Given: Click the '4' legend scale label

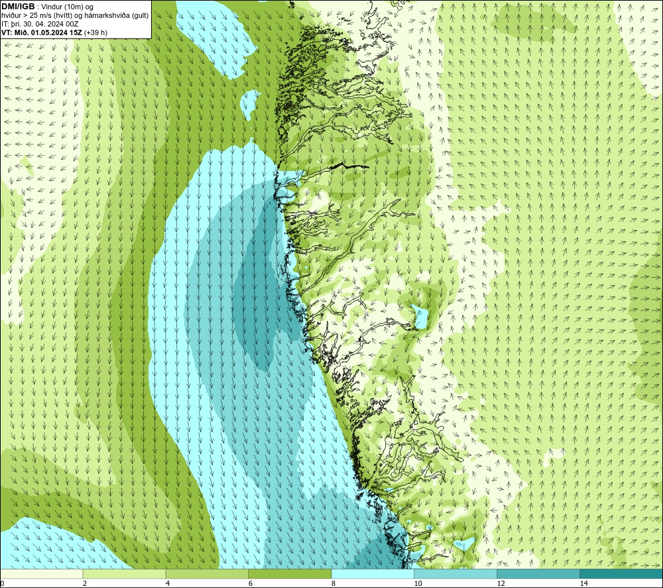Looking at the screenshot, I should click(168, 584).
